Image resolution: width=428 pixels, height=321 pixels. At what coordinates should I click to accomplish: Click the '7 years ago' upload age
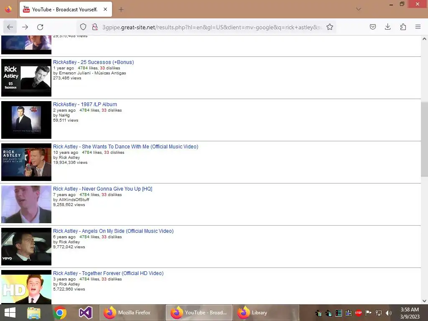coord(64,195)
